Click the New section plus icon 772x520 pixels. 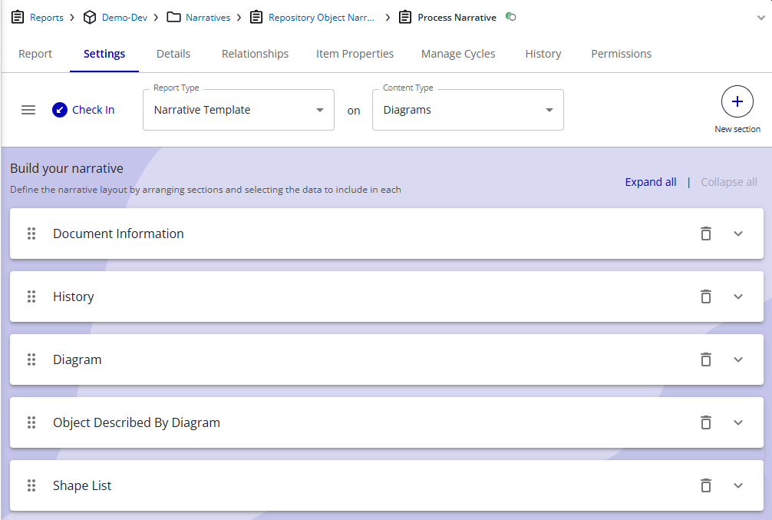[737, 101]
